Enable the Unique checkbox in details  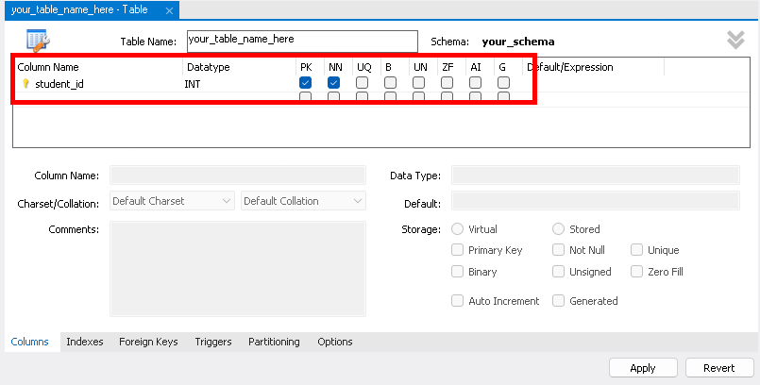click(x=636, y=250)
